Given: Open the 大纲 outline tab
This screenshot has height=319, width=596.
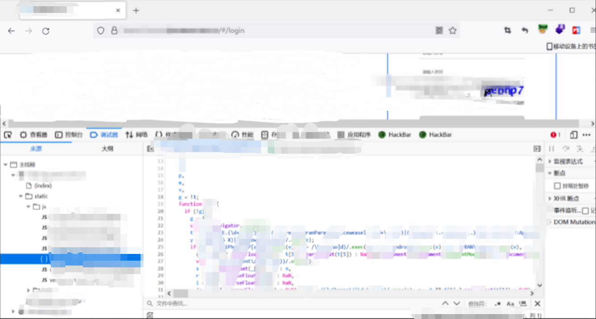Looking at the screenshot, I should (107, 149).
